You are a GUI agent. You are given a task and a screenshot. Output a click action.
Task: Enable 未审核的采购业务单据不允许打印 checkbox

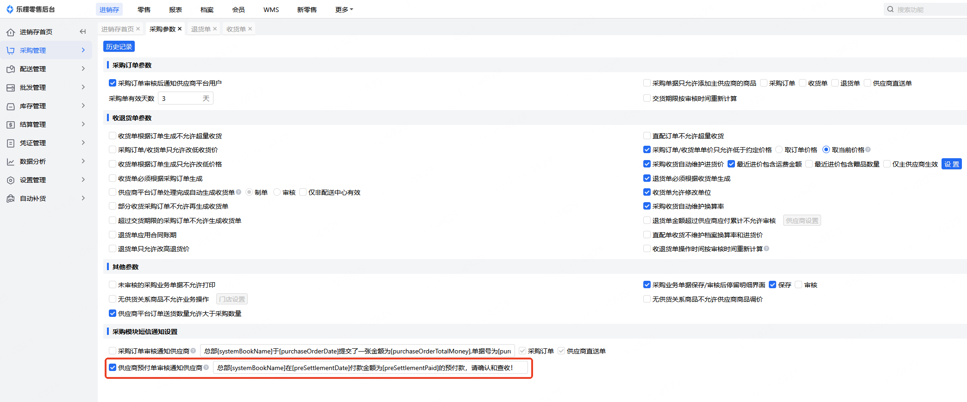tap(113, 284)
